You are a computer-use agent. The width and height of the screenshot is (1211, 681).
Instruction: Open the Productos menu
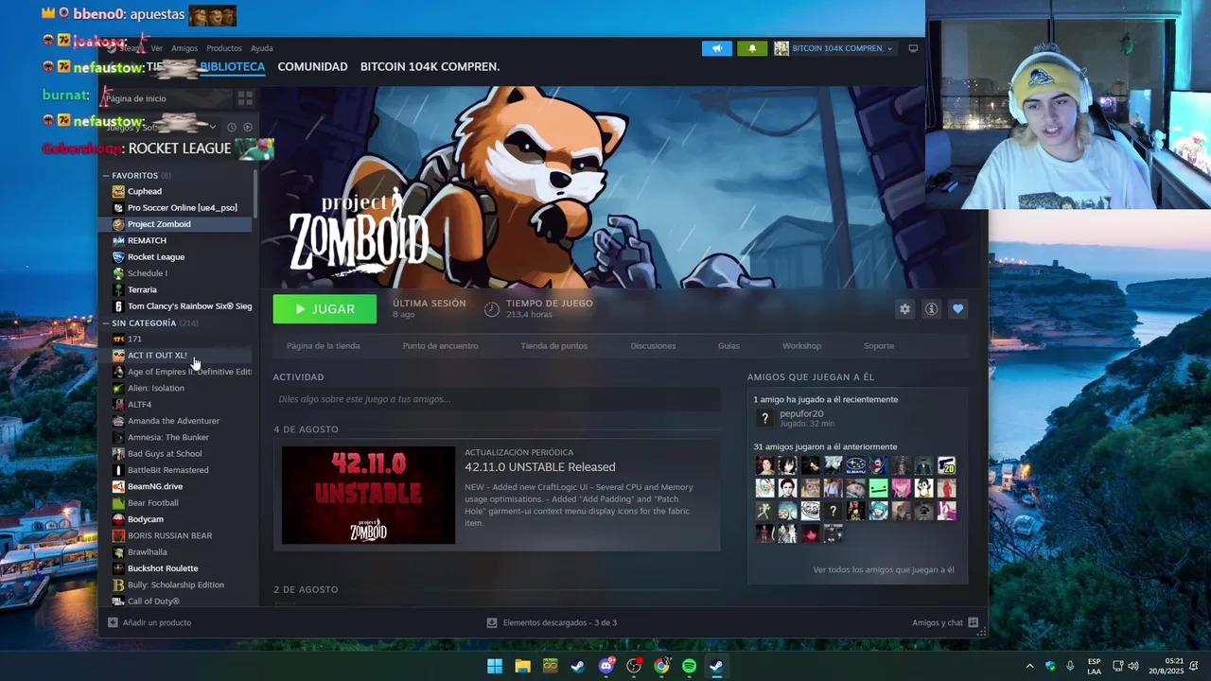click(x=224, y=48)
